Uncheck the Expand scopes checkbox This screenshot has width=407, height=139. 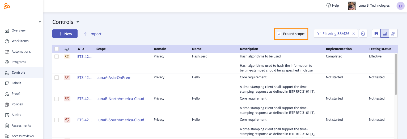[x=279, y=34]
